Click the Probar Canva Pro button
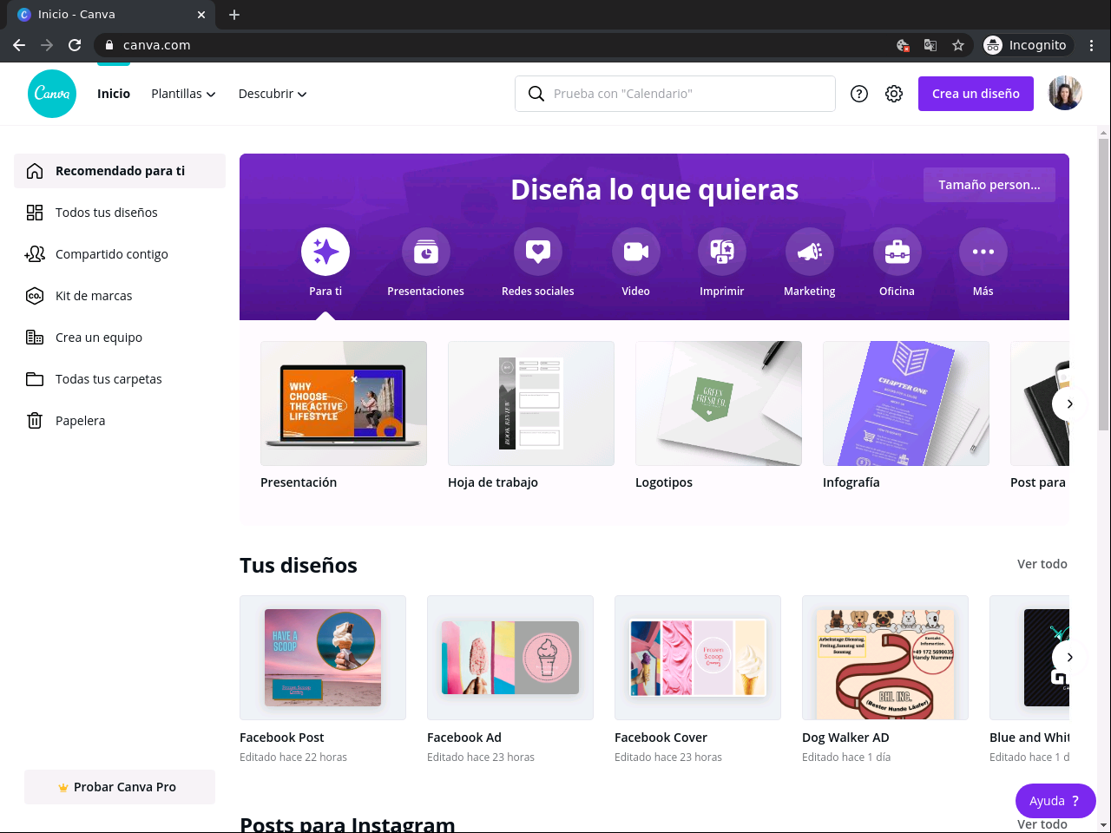Image resolution: width=1111 pixels, height=833 pixels. tap(120, 787)
